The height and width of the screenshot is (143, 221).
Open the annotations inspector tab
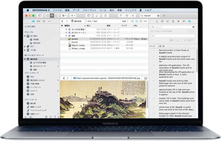point(162,21)
